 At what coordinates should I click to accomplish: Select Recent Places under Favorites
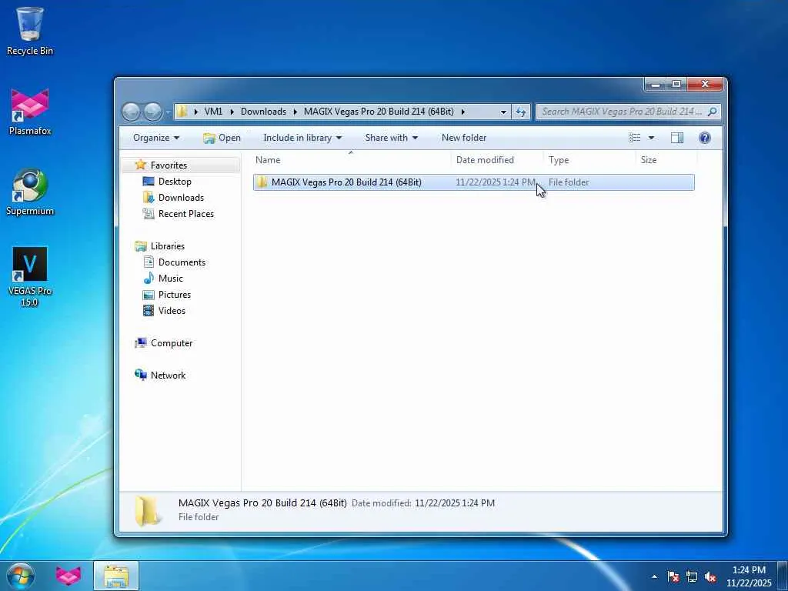186,214
